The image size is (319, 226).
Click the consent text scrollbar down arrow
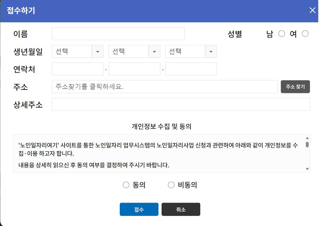coord(307,169)
